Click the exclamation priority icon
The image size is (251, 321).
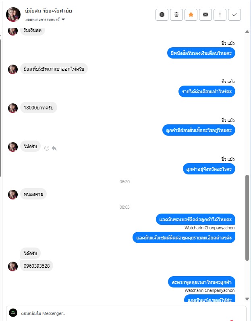[220, 15]
